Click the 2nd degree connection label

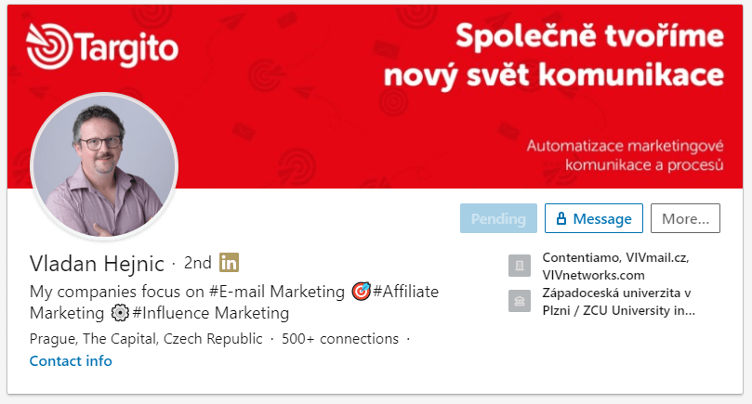(198, 263)
